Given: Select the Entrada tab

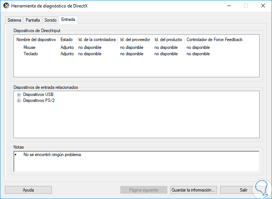Looking at the screenshot, I should (68, 19).
